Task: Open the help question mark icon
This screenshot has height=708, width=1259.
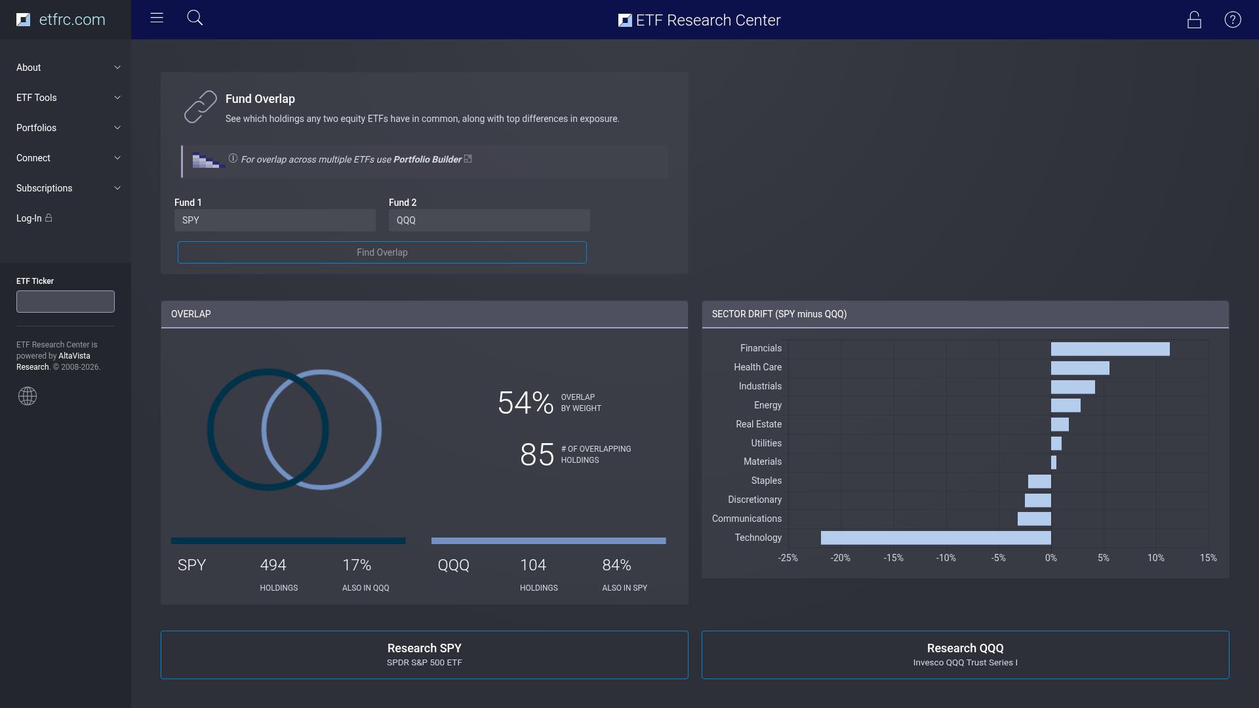Action: (x=1233, y=20)
